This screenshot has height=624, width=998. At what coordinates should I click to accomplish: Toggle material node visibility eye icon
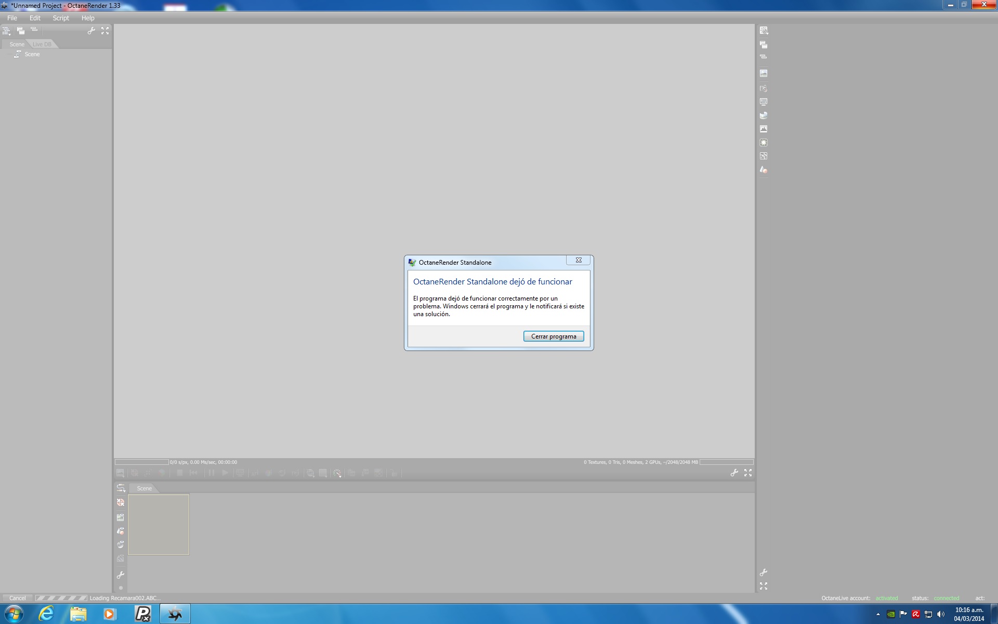click(x=121, y=544)
